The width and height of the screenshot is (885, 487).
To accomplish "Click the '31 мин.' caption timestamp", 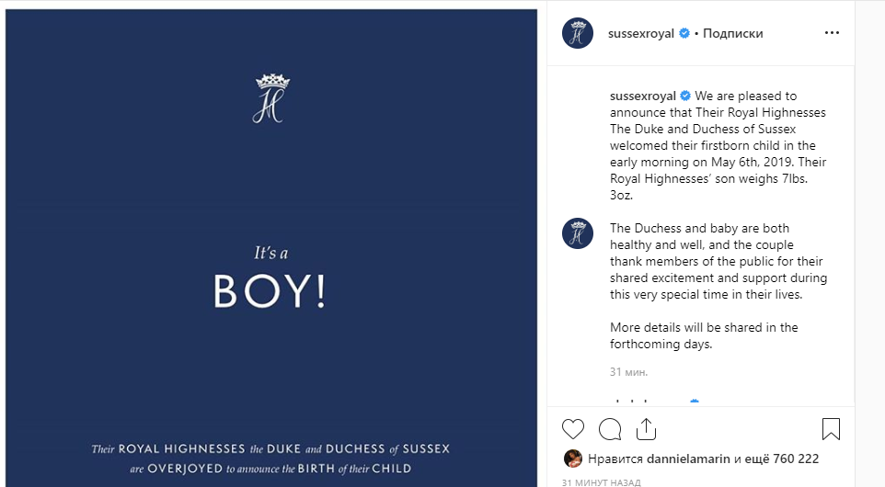I will click(629, 372).
